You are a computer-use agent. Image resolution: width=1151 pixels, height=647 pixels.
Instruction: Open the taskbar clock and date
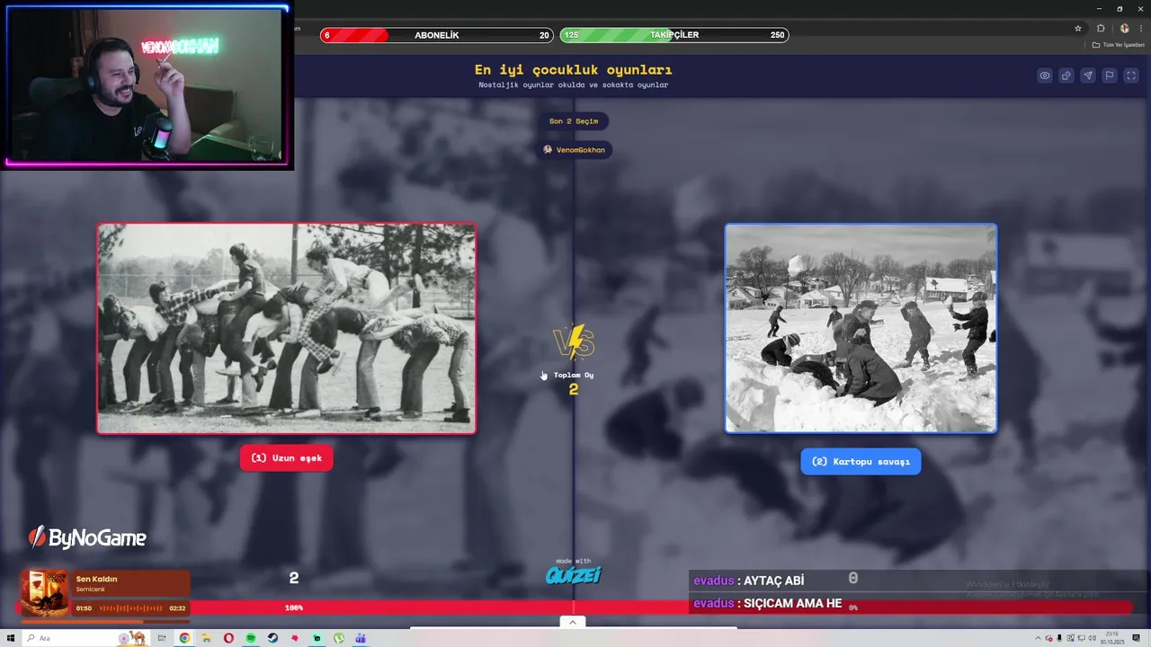[1112, 638]
